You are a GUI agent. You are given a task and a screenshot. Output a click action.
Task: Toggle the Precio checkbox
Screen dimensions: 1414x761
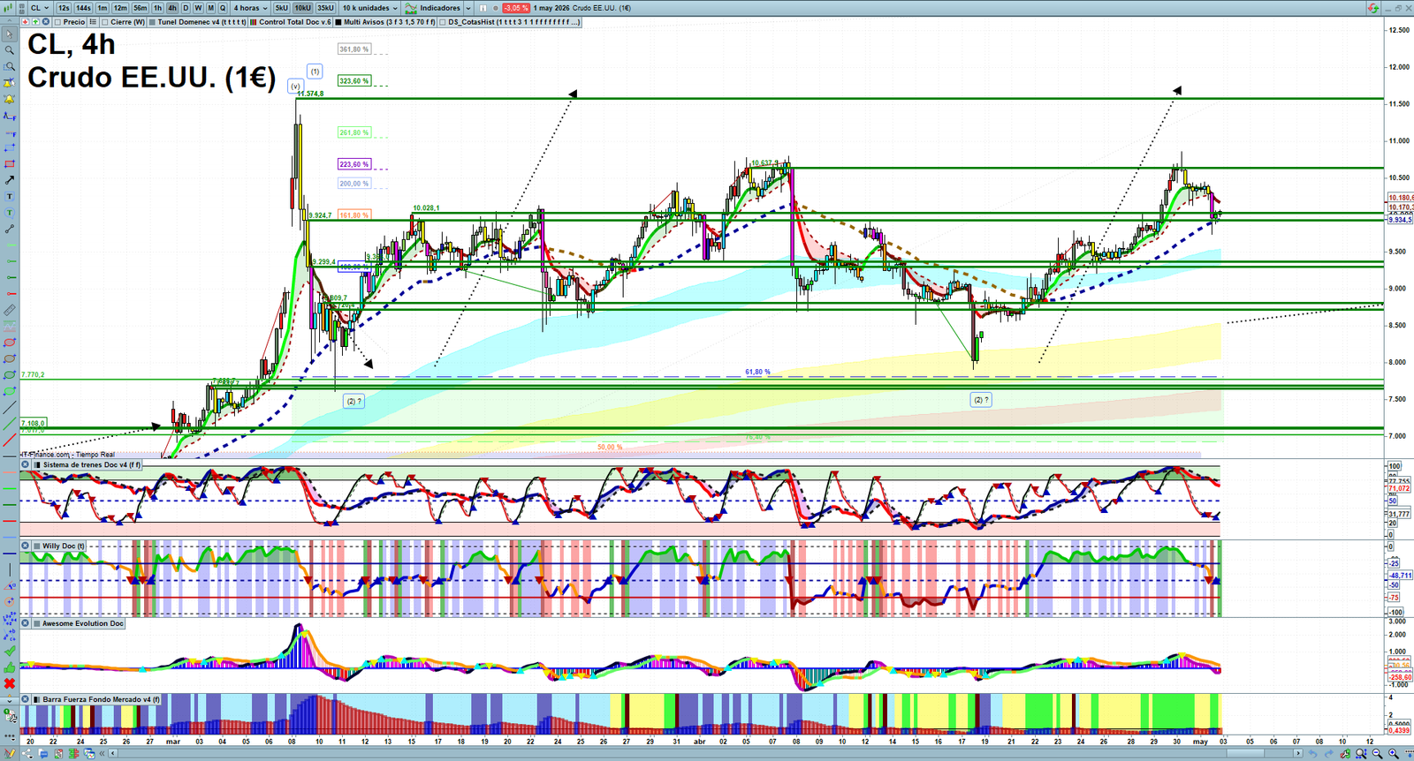(x=57, y=22)
